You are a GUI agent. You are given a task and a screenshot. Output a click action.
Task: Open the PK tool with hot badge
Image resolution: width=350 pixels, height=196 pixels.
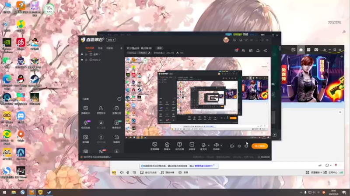click(101, 152)
